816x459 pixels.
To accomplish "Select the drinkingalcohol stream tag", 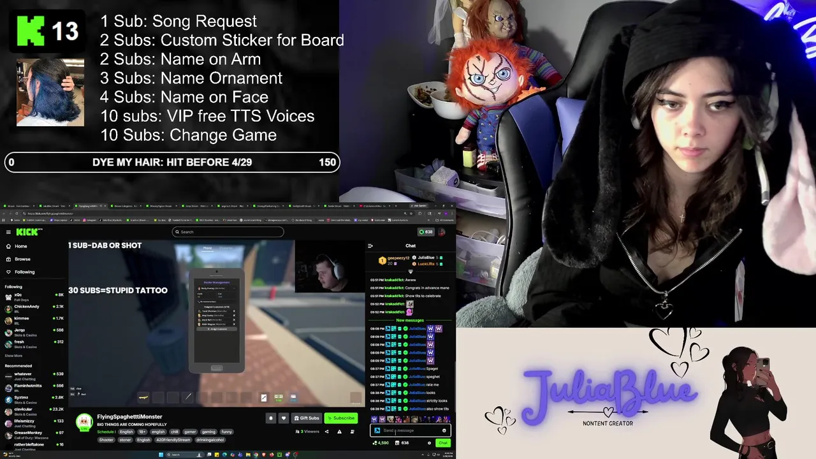I will (210, 439).
